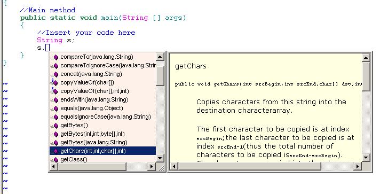Screen dimensions: 388x194
Task: Select getBytes(int,int,byte[],int) entry
Action: [102, 134]
